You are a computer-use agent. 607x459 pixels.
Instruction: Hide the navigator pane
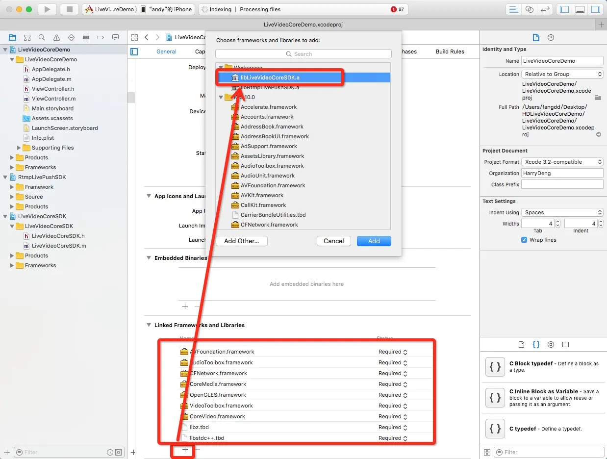click(564, 9)
